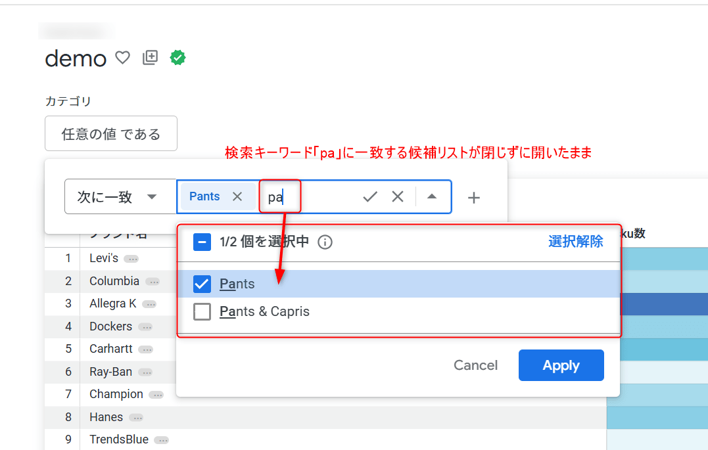
Task: Click inside the pa search input field
Action: point(281,196)
